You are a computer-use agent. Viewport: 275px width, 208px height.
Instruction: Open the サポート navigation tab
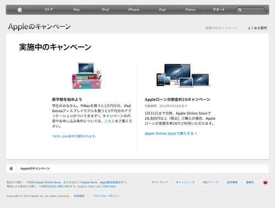(219, 9)
